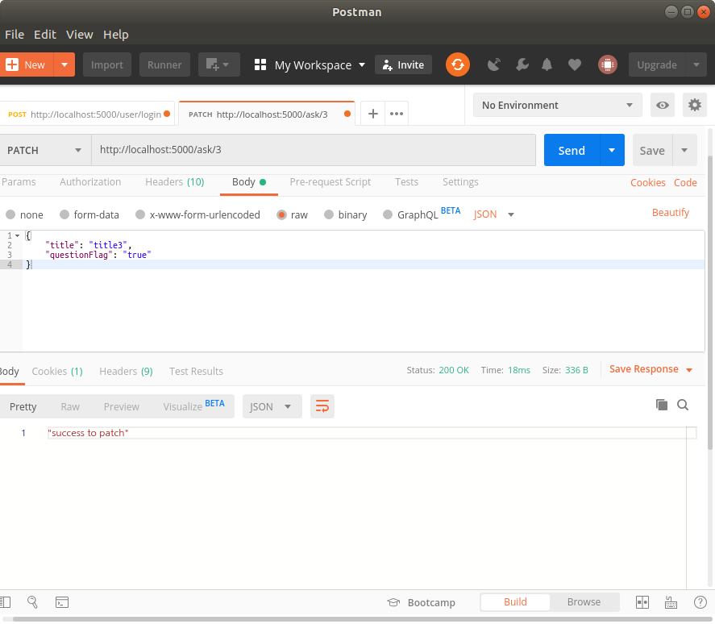Expand the Save button dropdown arrow
The height and width of the screenshot is (624, 715).
coord(684,150)
